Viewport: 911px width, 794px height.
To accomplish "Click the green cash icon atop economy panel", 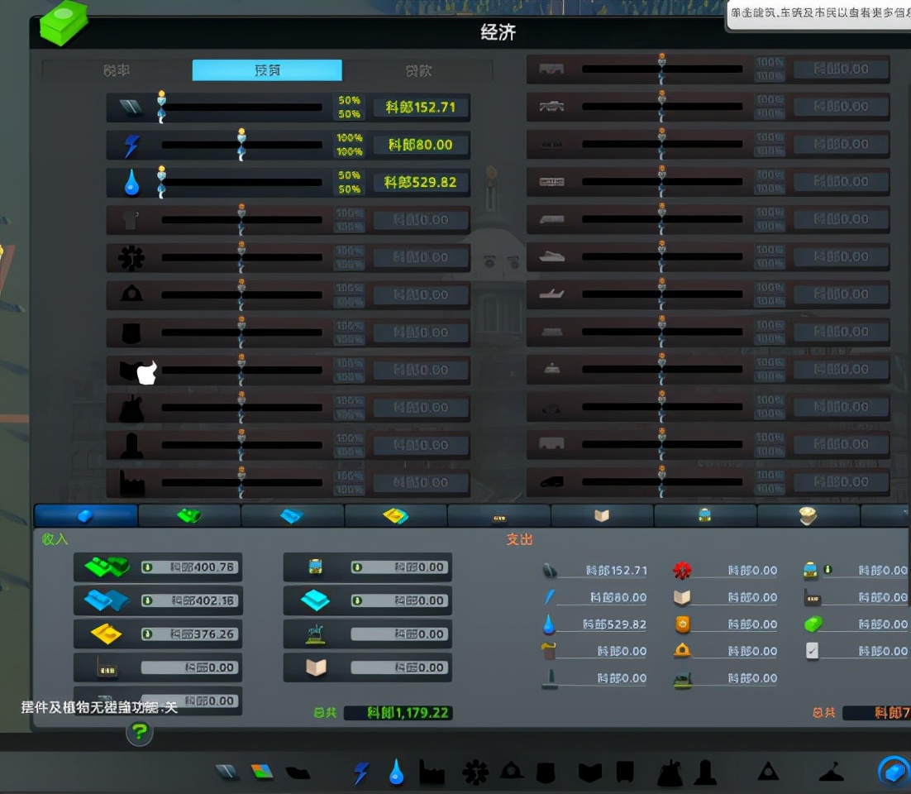I will coord(63,23).
